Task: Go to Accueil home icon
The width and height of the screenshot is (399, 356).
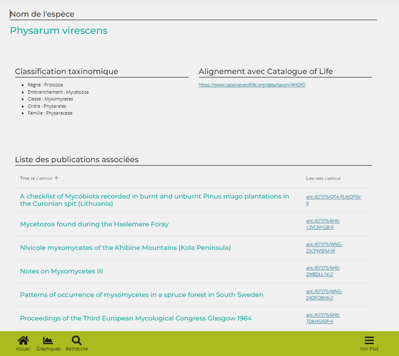Action: (23, 340)
